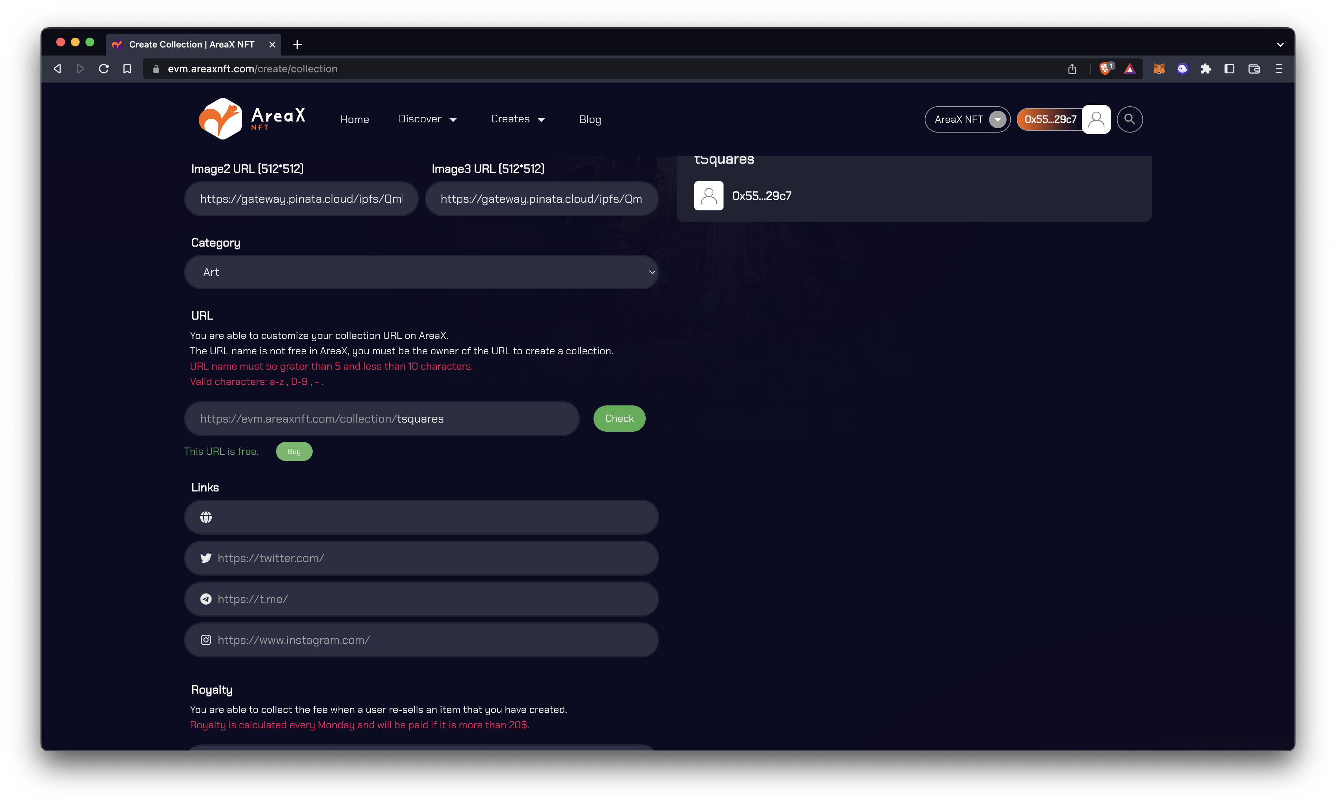Open the user profile avatar icon
The width and height of the screenshot is (1336, 805).
(x=1096, y=119)
